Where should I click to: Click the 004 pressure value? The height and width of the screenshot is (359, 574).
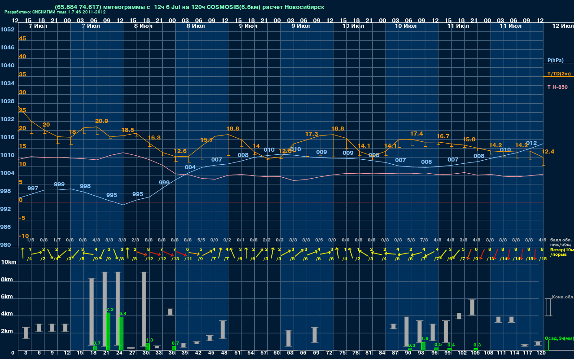(190, 167)
